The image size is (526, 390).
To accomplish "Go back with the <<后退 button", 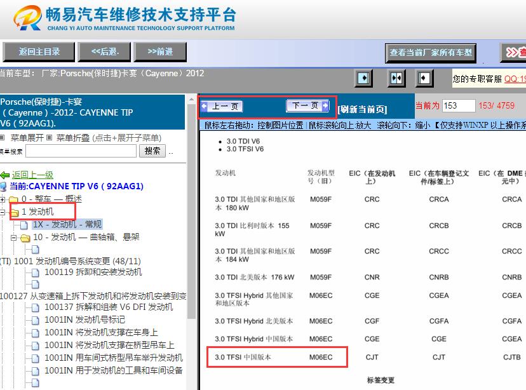I will tap(104, 51).
